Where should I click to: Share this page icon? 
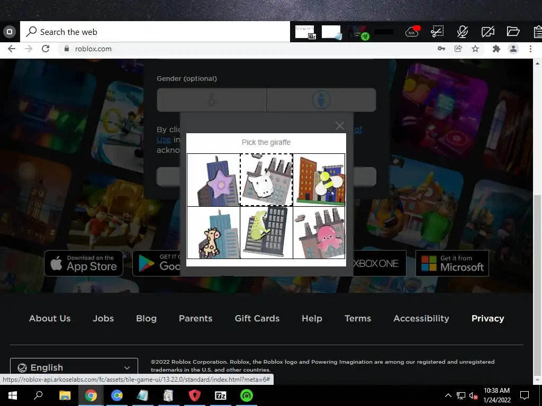pyautogui.click(x=458, y=49)
